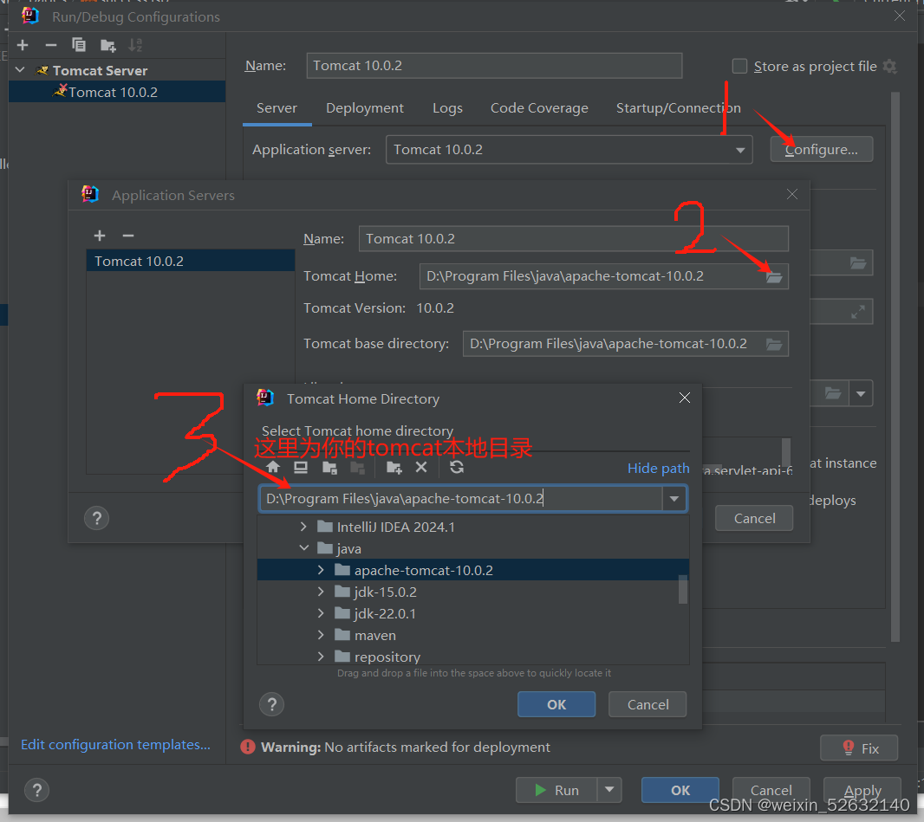Click Name field in Run/Debug Configurations
Viewport: 924px width, 822px height.
coord(494,65)
